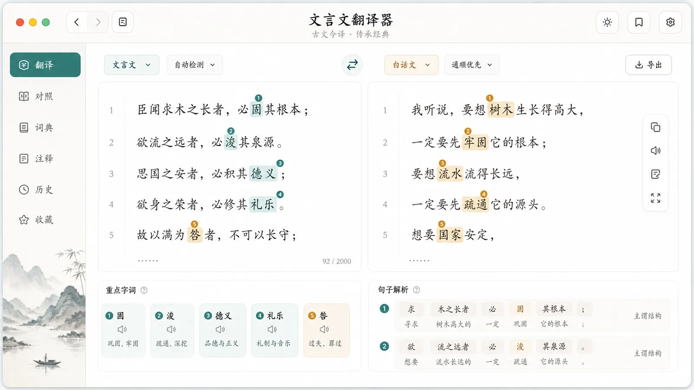
Task: Click 木之长者 chip in sentence analysis
Action: pyautogui.click(x=453, y=309)
